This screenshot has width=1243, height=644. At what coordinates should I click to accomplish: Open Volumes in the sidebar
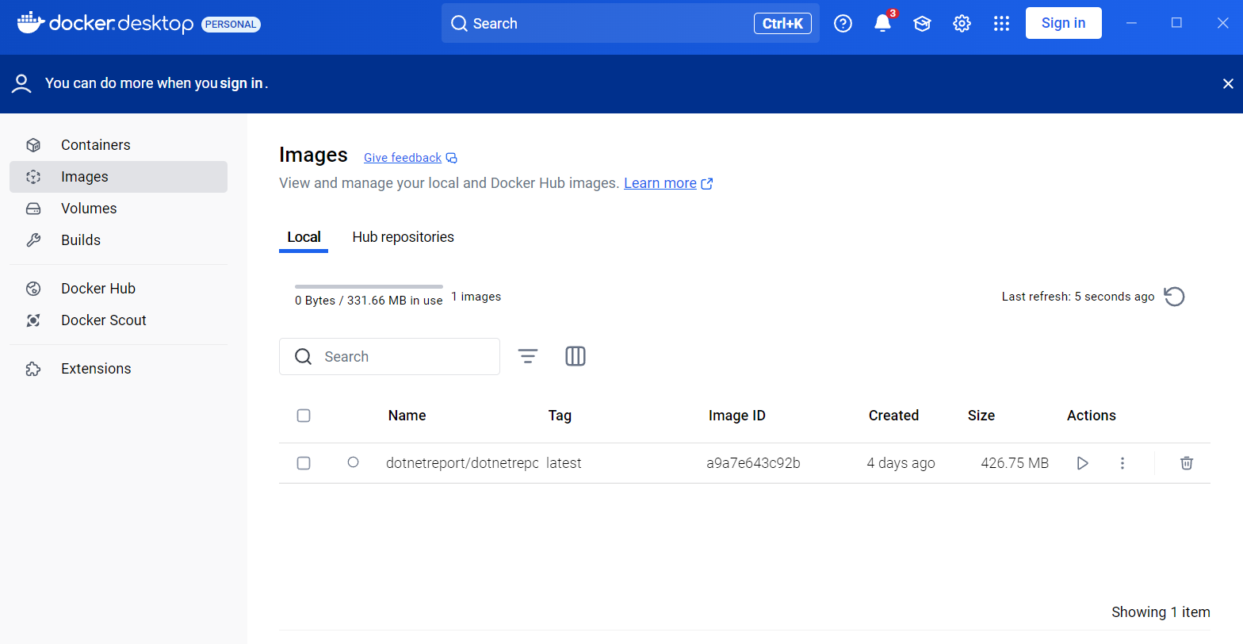pos(118,209)
